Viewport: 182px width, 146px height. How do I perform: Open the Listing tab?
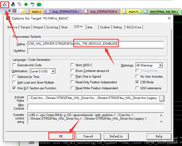[52, 27]
